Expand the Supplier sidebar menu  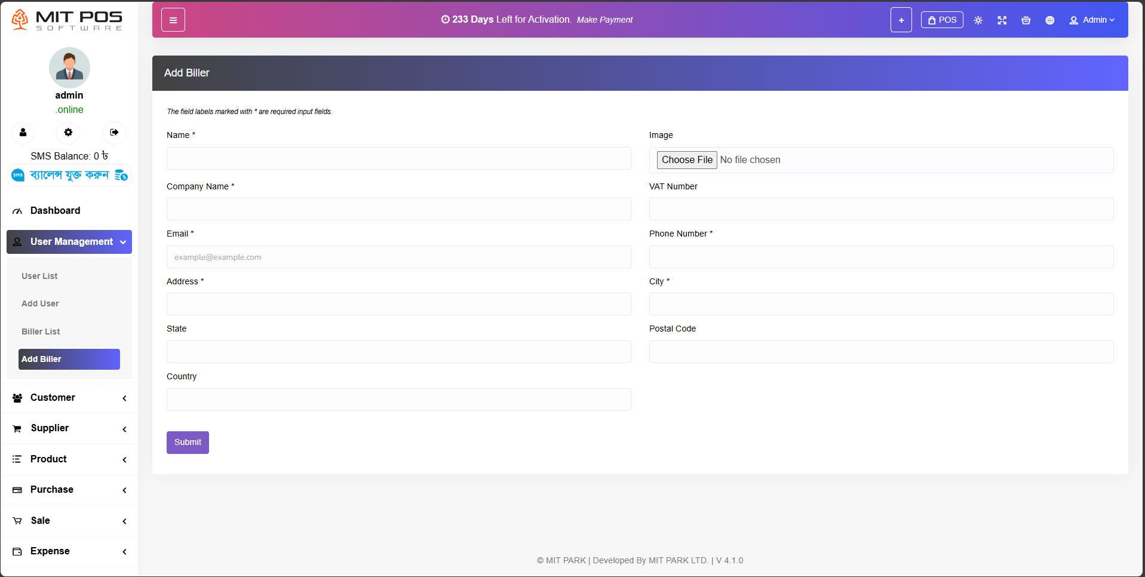(x=69, y=428)
